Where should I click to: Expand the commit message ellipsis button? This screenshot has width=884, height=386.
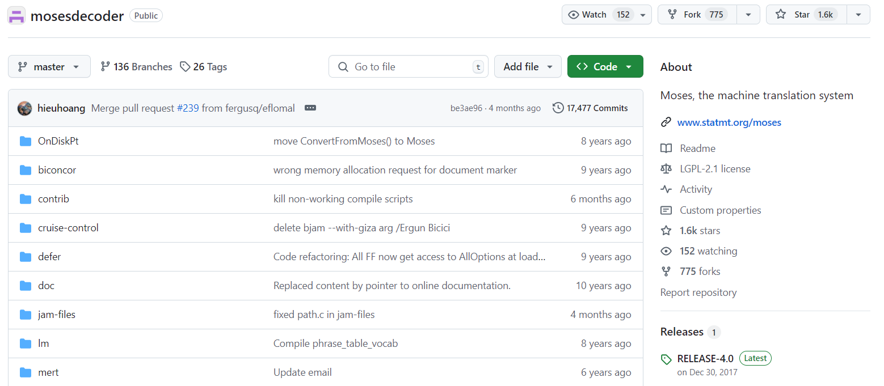[x=310, y=108]
